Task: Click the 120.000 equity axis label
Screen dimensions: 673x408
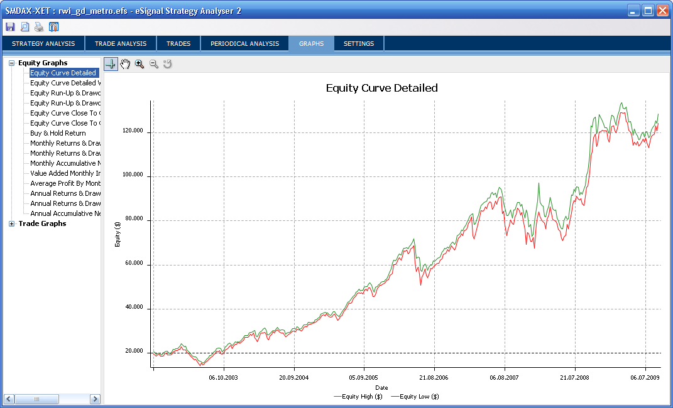Action: coord(133,131)
